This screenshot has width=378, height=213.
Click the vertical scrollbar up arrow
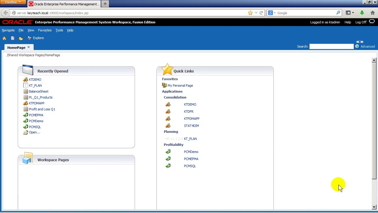(374, 60)
